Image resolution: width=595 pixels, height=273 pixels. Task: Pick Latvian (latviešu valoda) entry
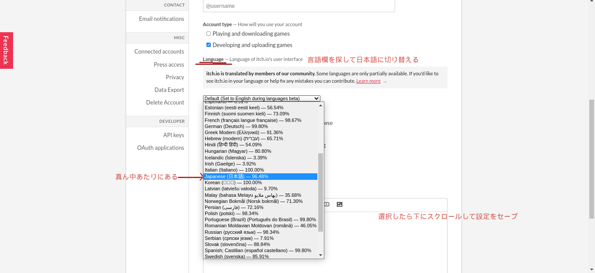tap(261, 189)
